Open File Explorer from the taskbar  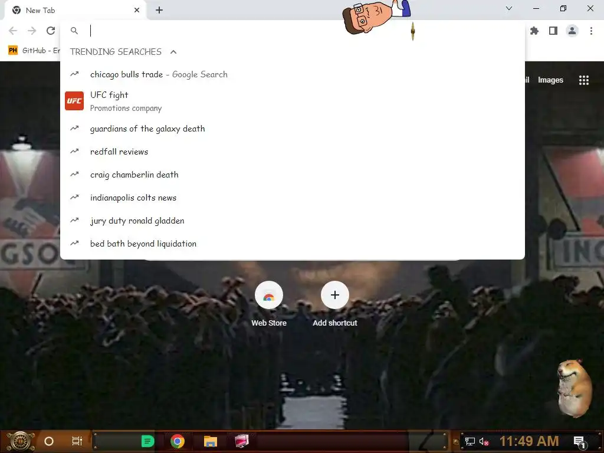[211, 441]
